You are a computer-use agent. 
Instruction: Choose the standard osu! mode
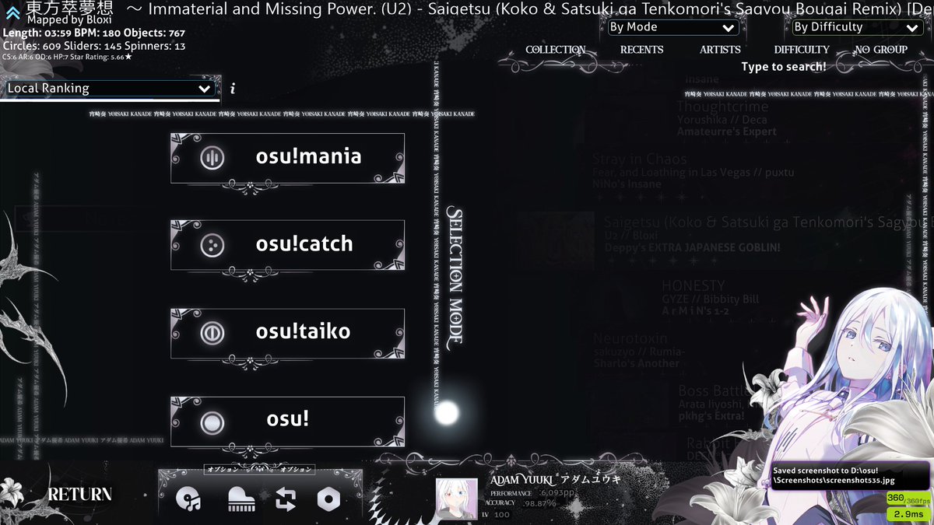coord(287,421)
